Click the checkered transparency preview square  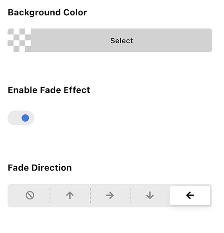[20, 40]
